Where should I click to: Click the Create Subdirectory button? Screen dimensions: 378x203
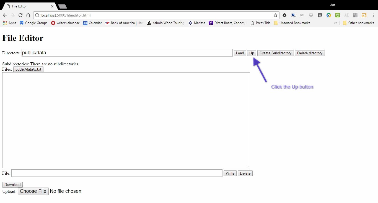(275, 53)
